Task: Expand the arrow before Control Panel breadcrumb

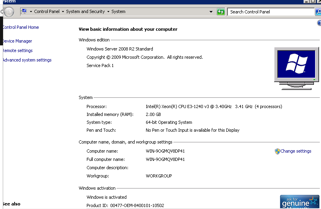Action: tap(31, 12)
